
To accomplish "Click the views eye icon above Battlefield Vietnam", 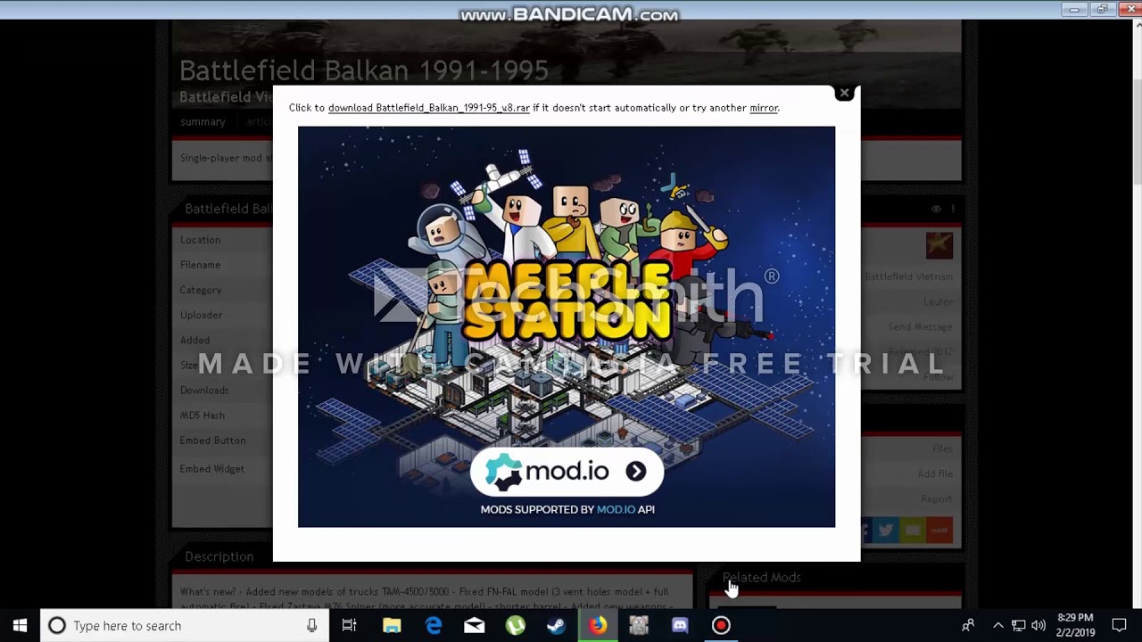I will tap(935, 209).
